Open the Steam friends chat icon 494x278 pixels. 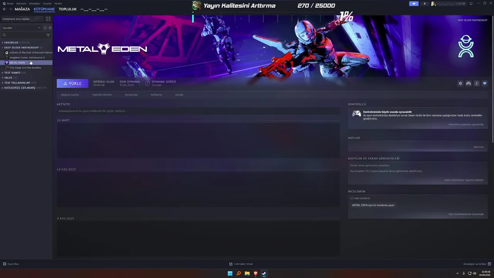click(x=489, y=264)
